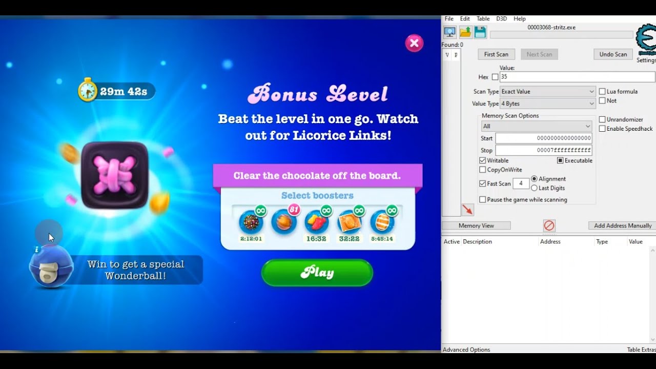Select the wrapped candy booster timed 32:22
The image size is (656, 369).
(349, 222)
